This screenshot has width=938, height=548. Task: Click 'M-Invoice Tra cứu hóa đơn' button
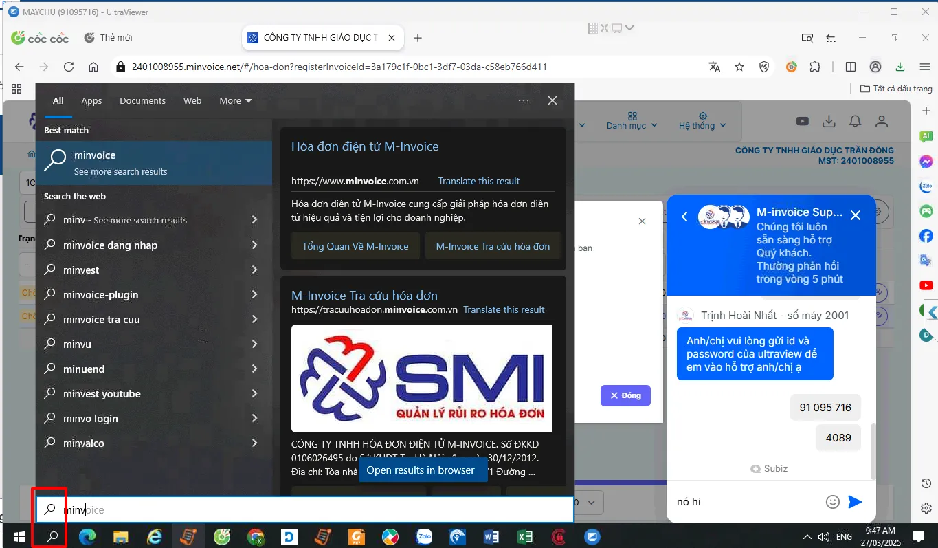(x=493, y=246)
